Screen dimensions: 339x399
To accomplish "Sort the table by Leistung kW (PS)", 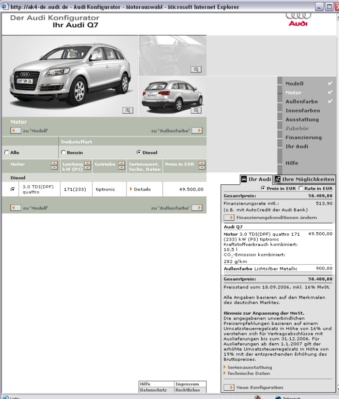I will [87, 165].
